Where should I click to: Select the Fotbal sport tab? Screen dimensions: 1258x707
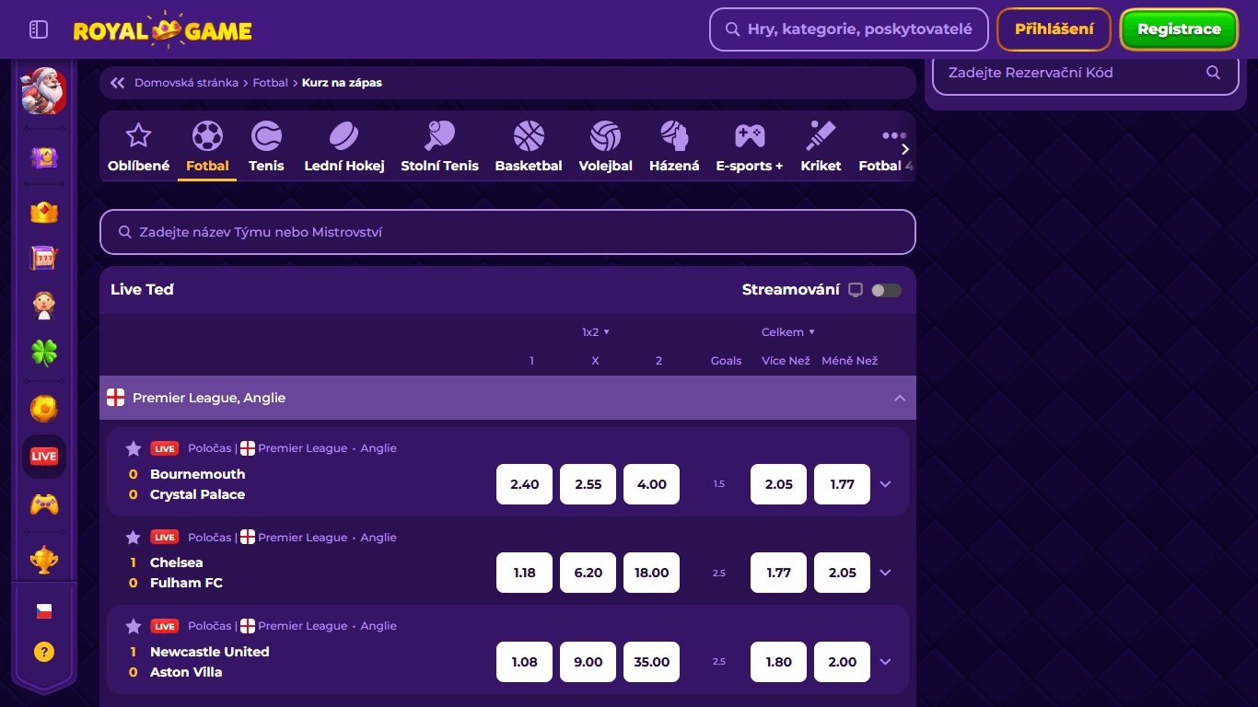207,147
